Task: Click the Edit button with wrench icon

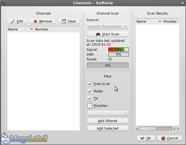Action: click(17, 21)
